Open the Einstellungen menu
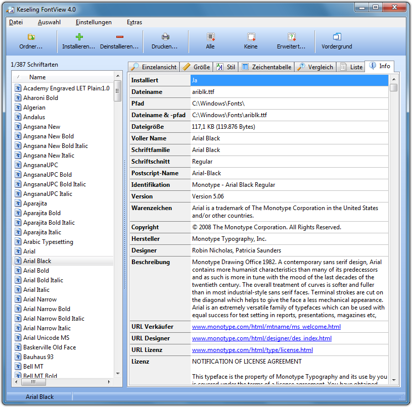 point(94,22)
